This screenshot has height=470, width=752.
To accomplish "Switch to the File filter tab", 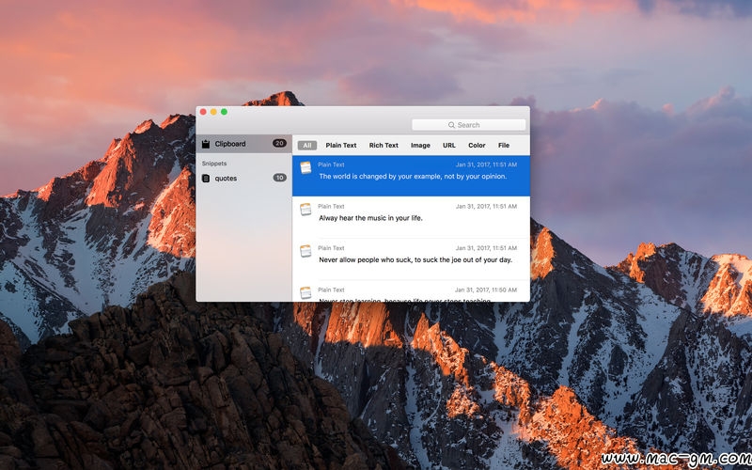I will tap(504, 146).
